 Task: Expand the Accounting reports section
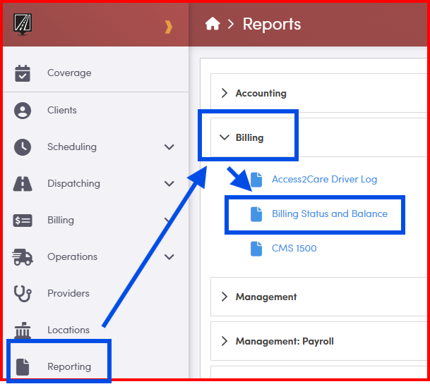pyautogui.click(x=261, y=93)
